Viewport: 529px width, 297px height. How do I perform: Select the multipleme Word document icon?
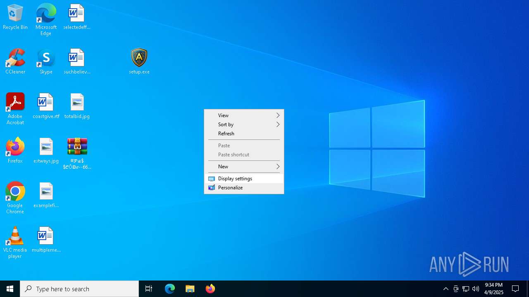click(46, 240)
